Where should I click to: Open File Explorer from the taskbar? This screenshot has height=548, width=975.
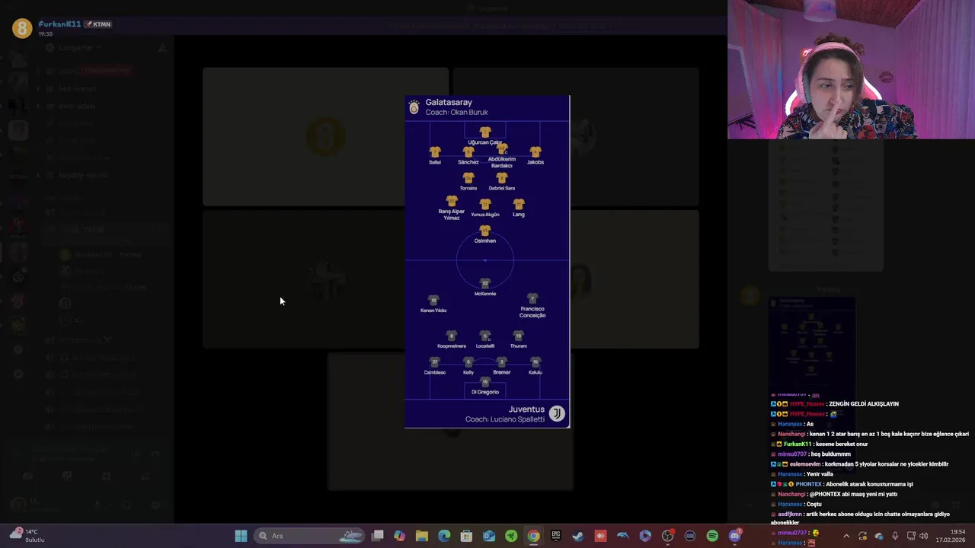coord(422,536)
